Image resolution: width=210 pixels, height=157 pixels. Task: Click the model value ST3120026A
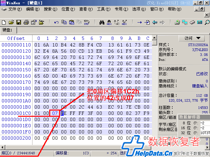[198, 45]
